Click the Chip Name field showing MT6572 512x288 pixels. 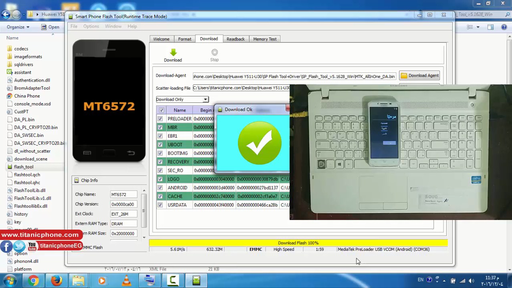[124, 194]
